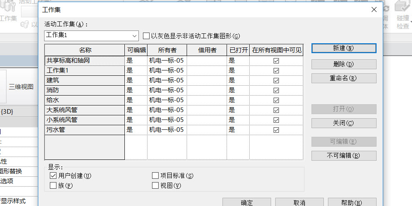Screen dimensions: 412x206
Task: Click the 关闭(C) workset button
Action: (344, 123)
